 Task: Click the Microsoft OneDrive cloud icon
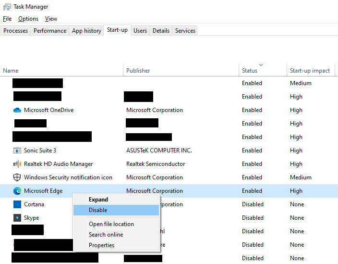point(17,110)
